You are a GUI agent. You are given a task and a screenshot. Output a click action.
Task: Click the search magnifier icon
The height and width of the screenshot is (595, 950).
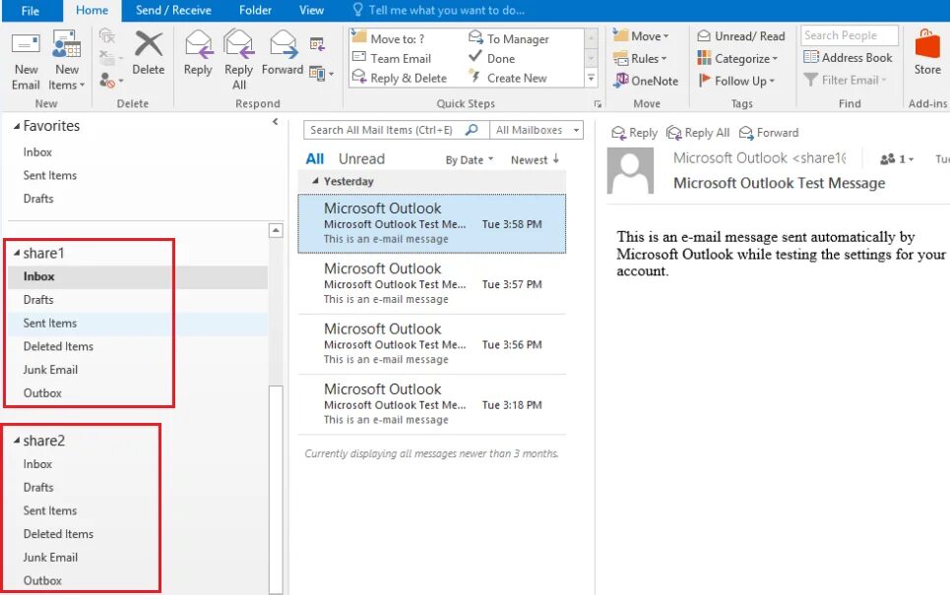click(472, 130)
